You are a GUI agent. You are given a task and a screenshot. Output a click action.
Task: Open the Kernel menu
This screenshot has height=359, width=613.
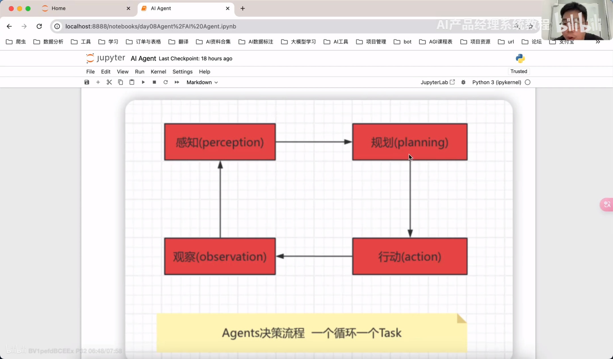158,72
